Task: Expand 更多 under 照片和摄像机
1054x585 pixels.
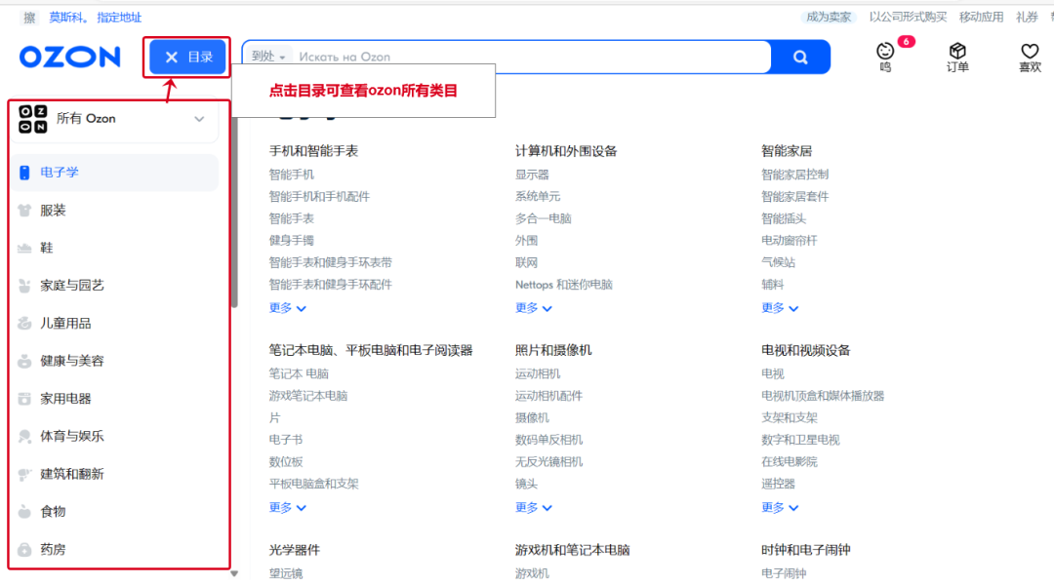Action: [x=534, y=507]
